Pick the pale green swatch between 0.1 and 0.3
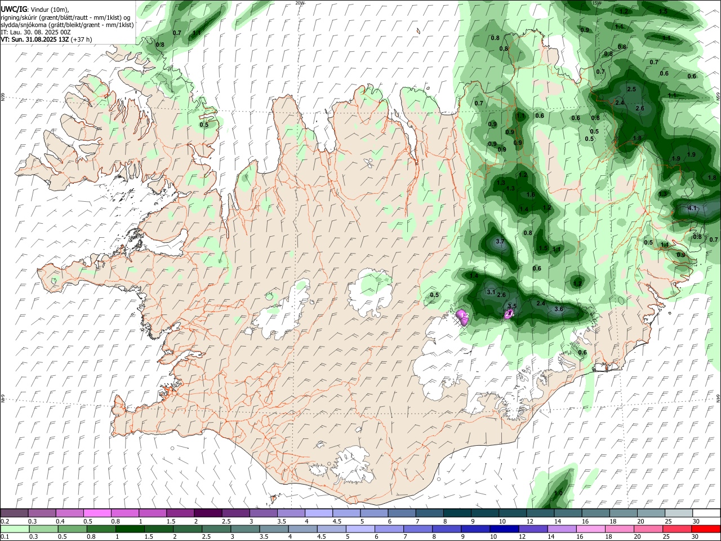 point(14,529)
